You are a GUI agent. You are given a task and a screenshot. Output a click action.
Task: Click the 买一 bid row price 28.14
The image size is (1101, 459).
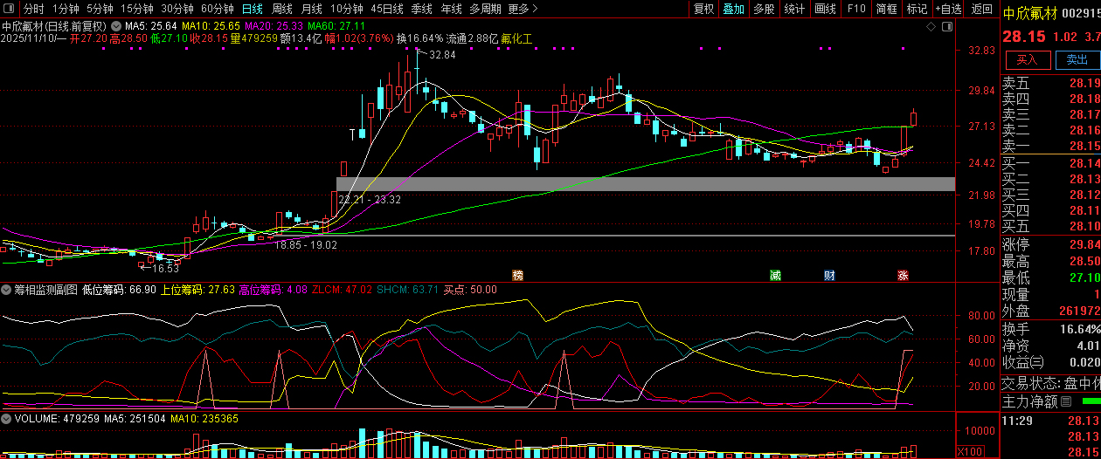click(x=1084, y=163)
